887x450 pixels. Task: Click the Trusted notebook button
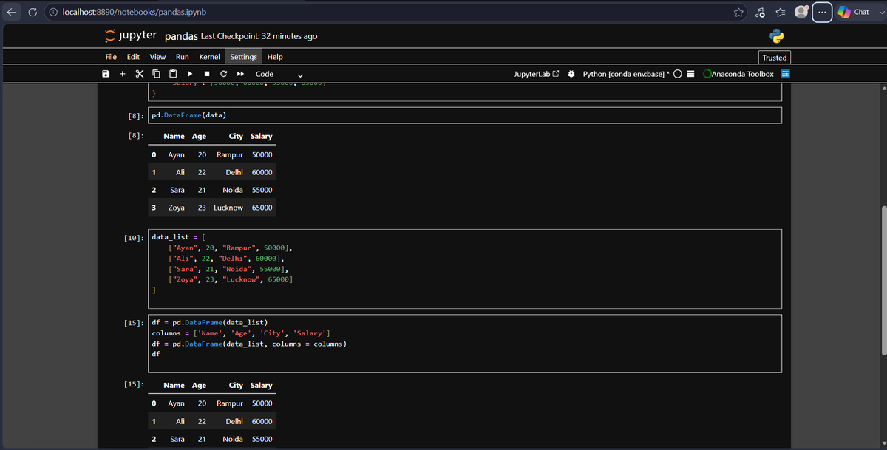point(775,57)
